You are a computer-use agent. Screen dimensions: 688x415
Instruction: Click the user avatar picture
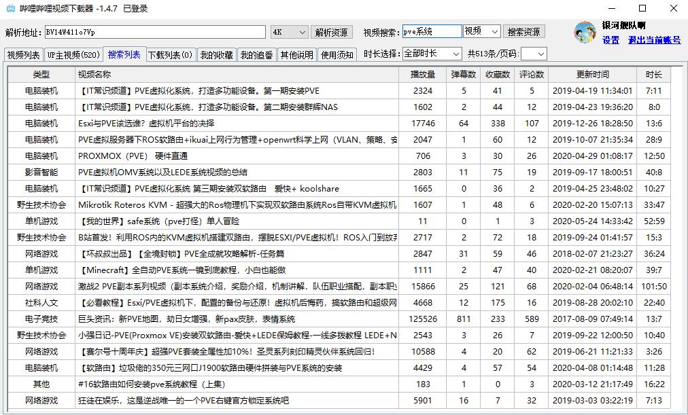585,32
